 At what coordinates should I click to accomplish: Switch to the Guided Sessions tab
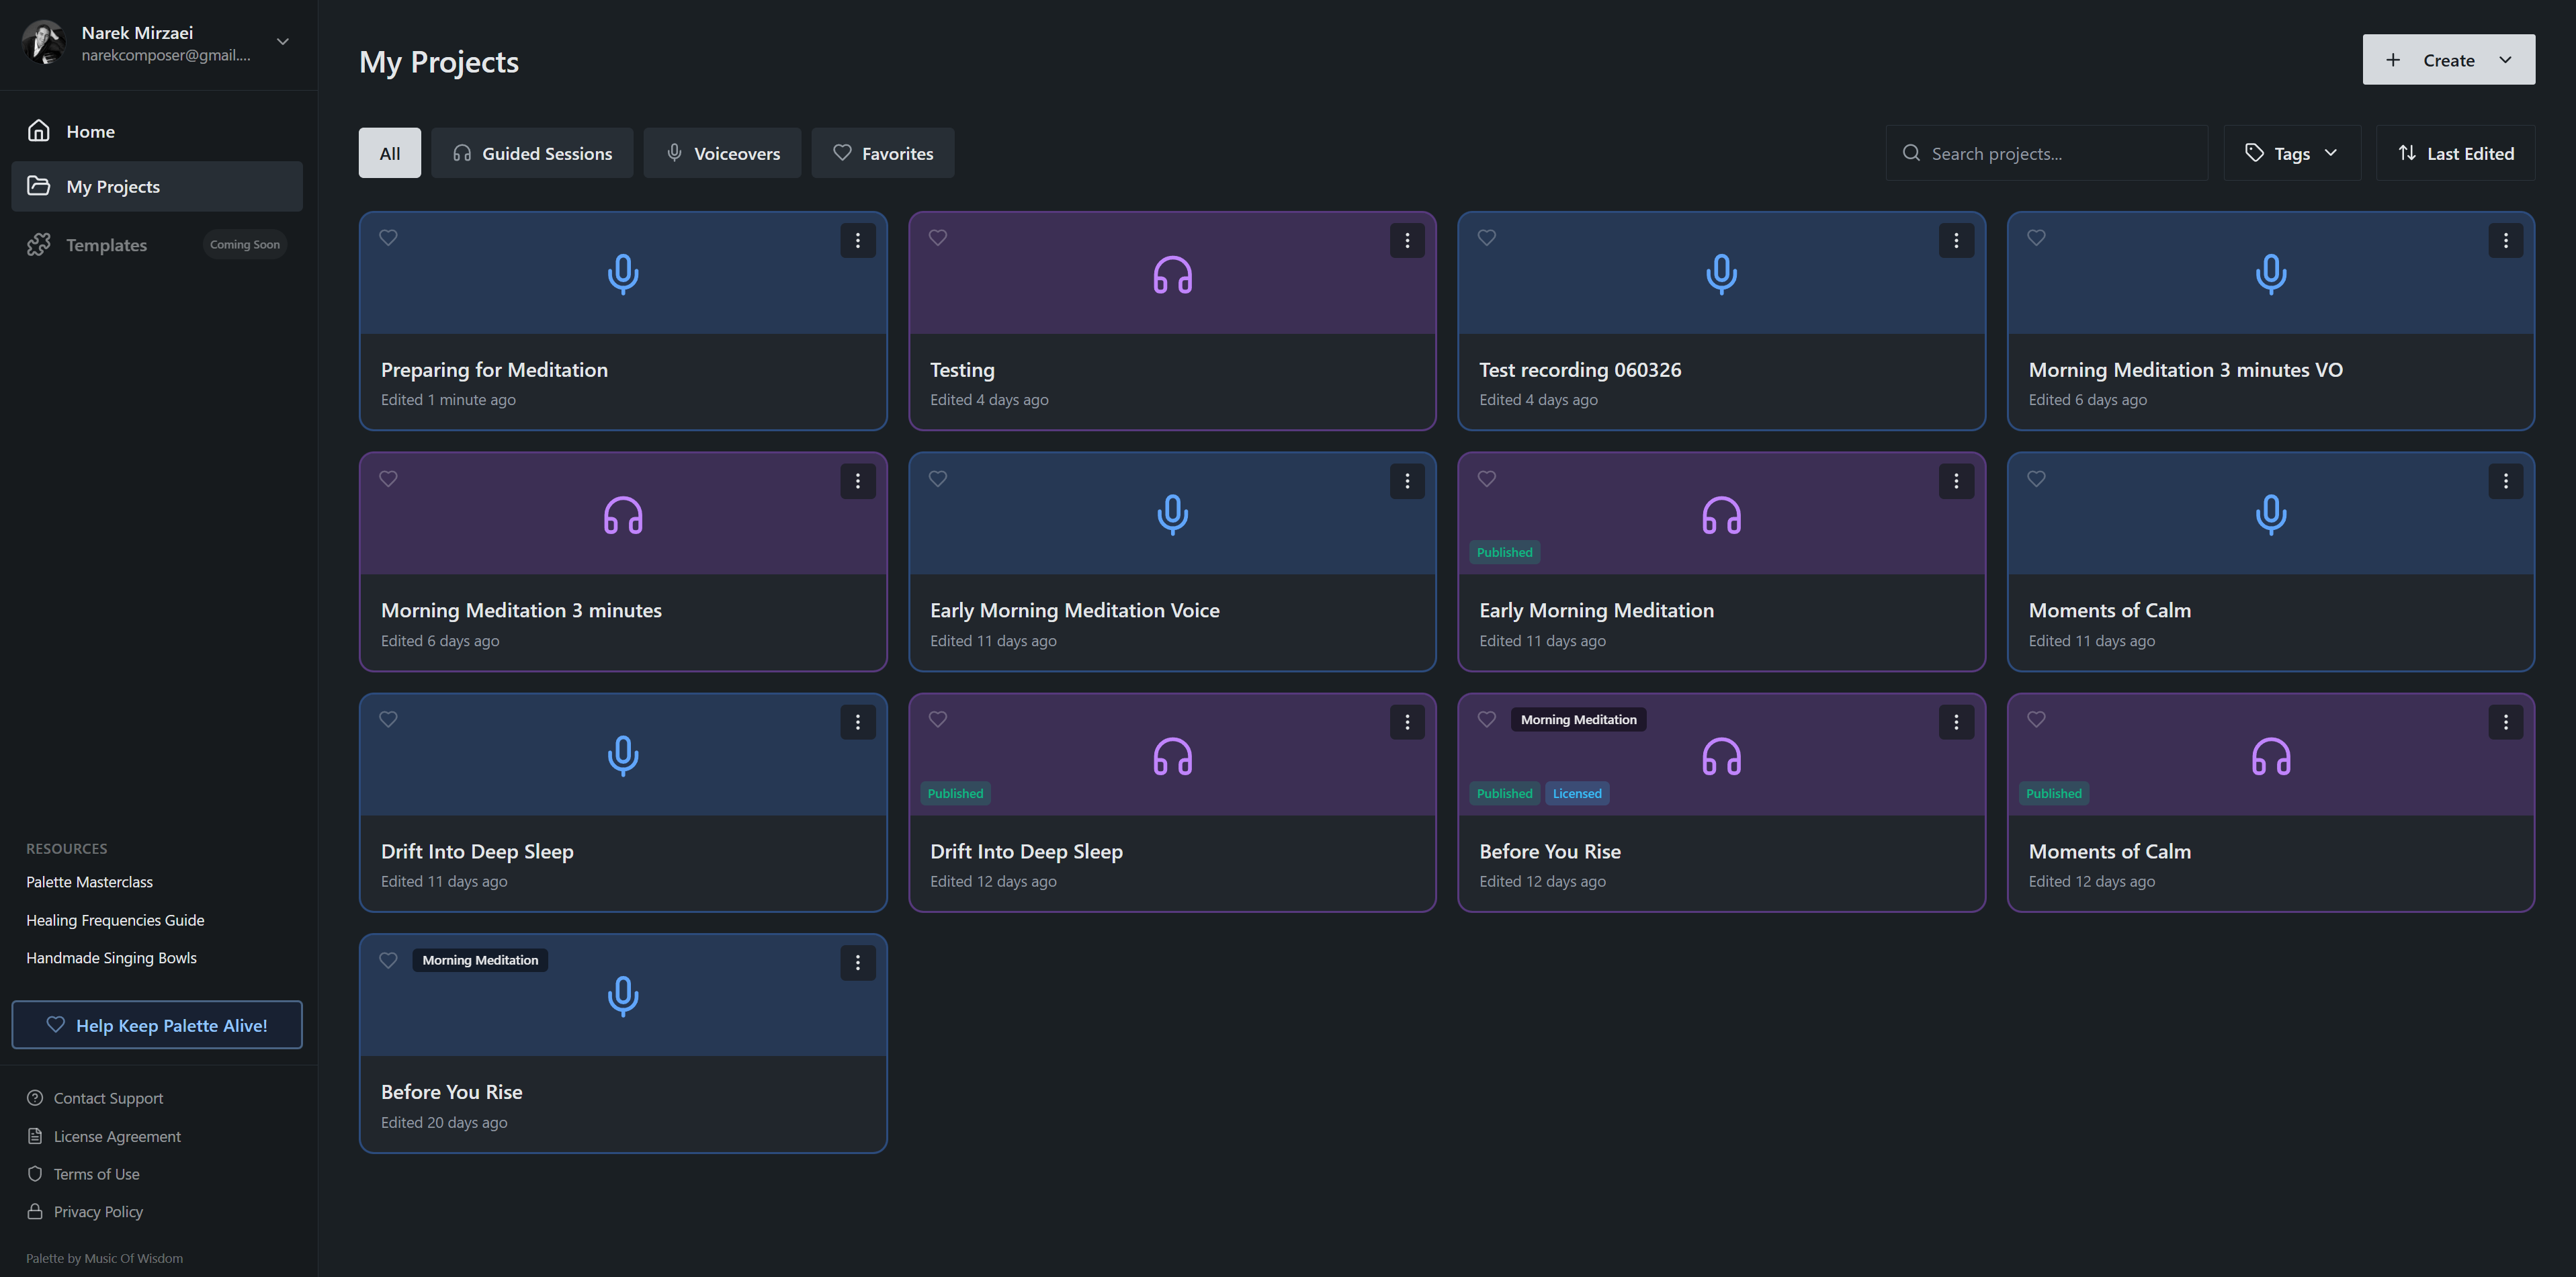pyautogui.click(x=532, y=153)
